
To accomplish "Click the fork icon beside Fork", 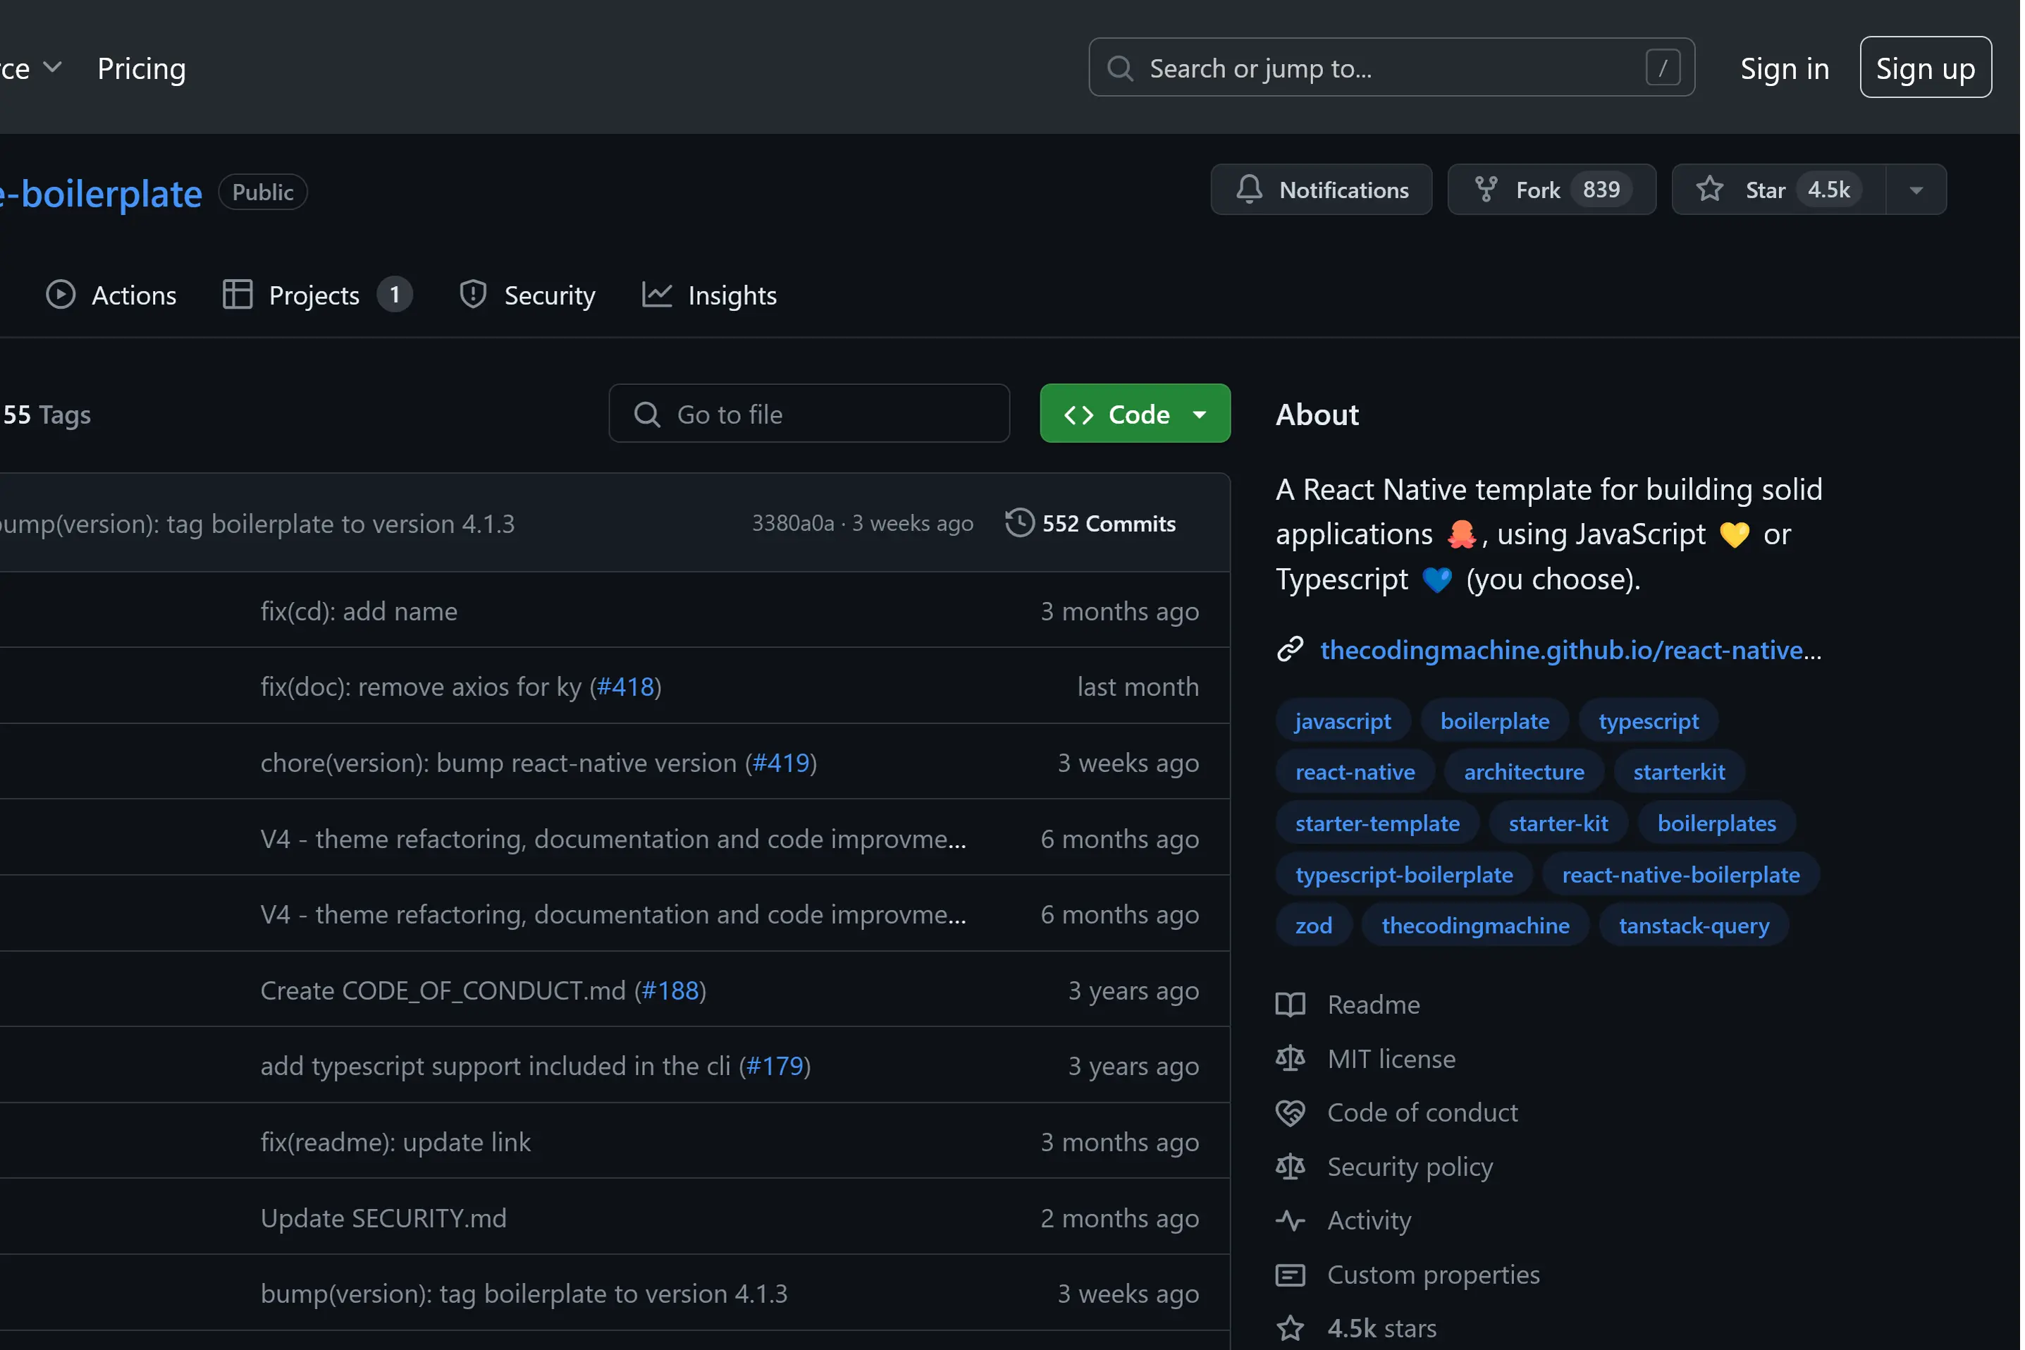I will click(x=1485, y=190).
